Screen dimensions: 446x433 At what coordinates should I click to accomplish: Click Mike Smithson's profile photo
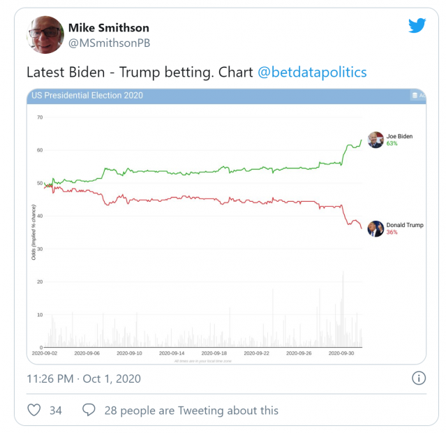[45, 35]
